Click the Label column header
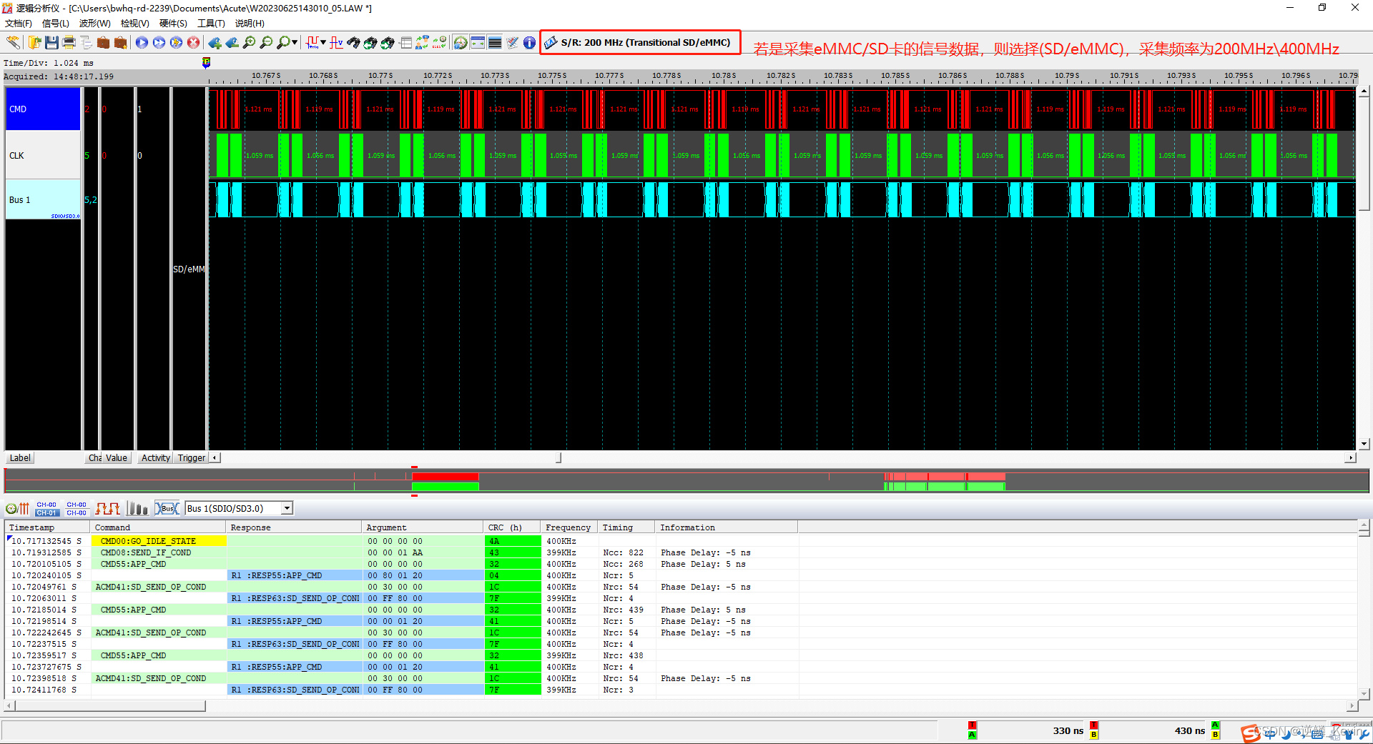Viewport: 1373px width, 744px height. 20,458
